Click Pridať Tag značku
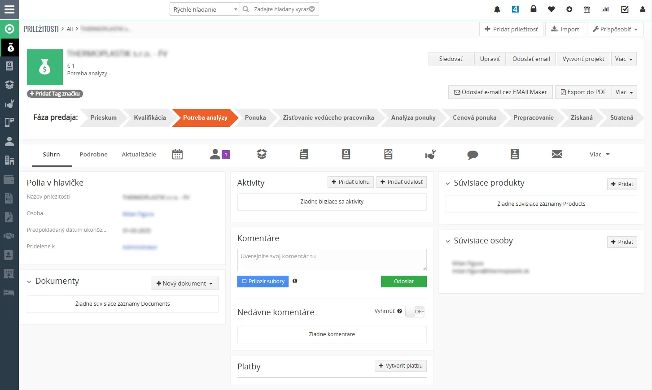 coord(55,94)
